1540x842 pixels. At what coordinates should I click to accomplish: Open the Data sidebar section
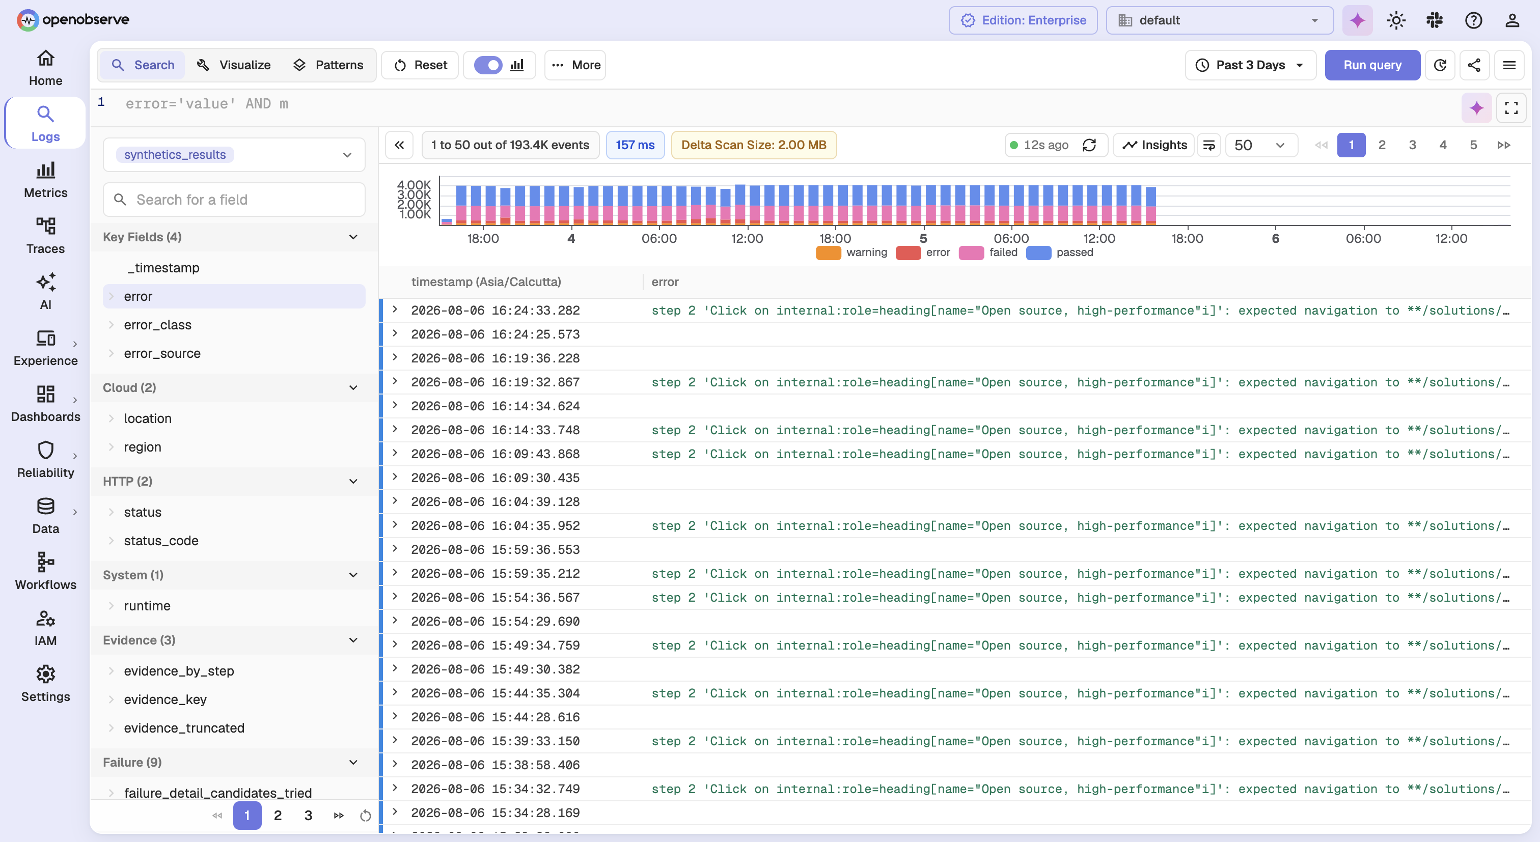45,516
